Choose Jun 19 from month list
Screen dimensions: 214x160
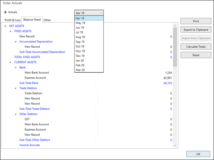pyautogui.click(x=89, y=28)
